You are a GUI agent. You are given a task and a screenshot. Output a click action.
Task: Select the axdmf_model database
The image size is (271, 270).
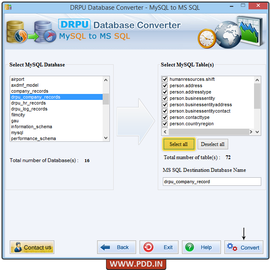(x=56, y=85)
